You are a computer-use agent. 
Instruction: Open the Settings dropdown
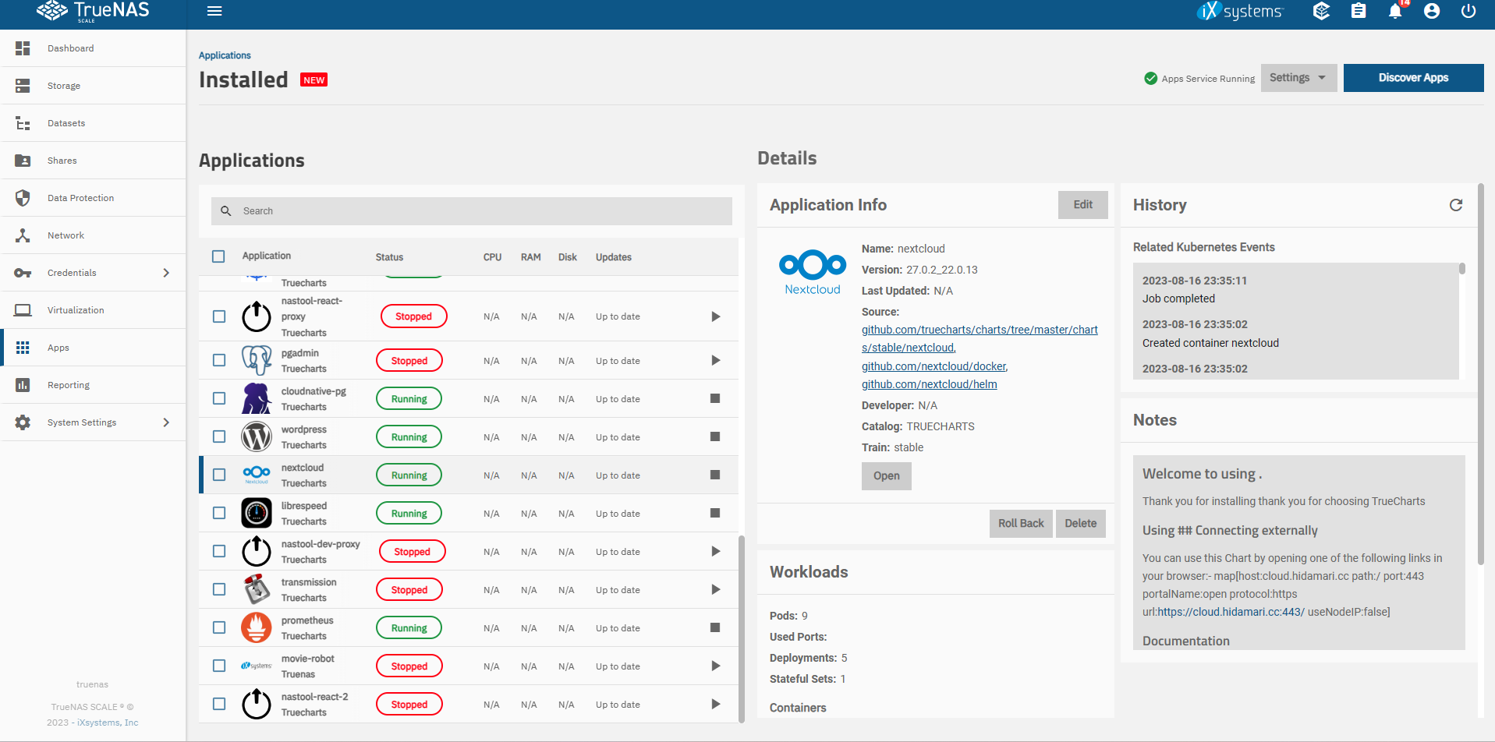pyautogui.click(x=1298, y=78)
